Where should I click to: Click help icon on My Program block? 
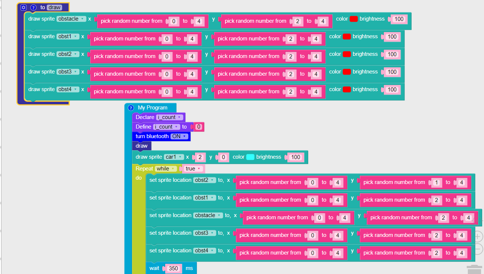click(x=131, y=108)
